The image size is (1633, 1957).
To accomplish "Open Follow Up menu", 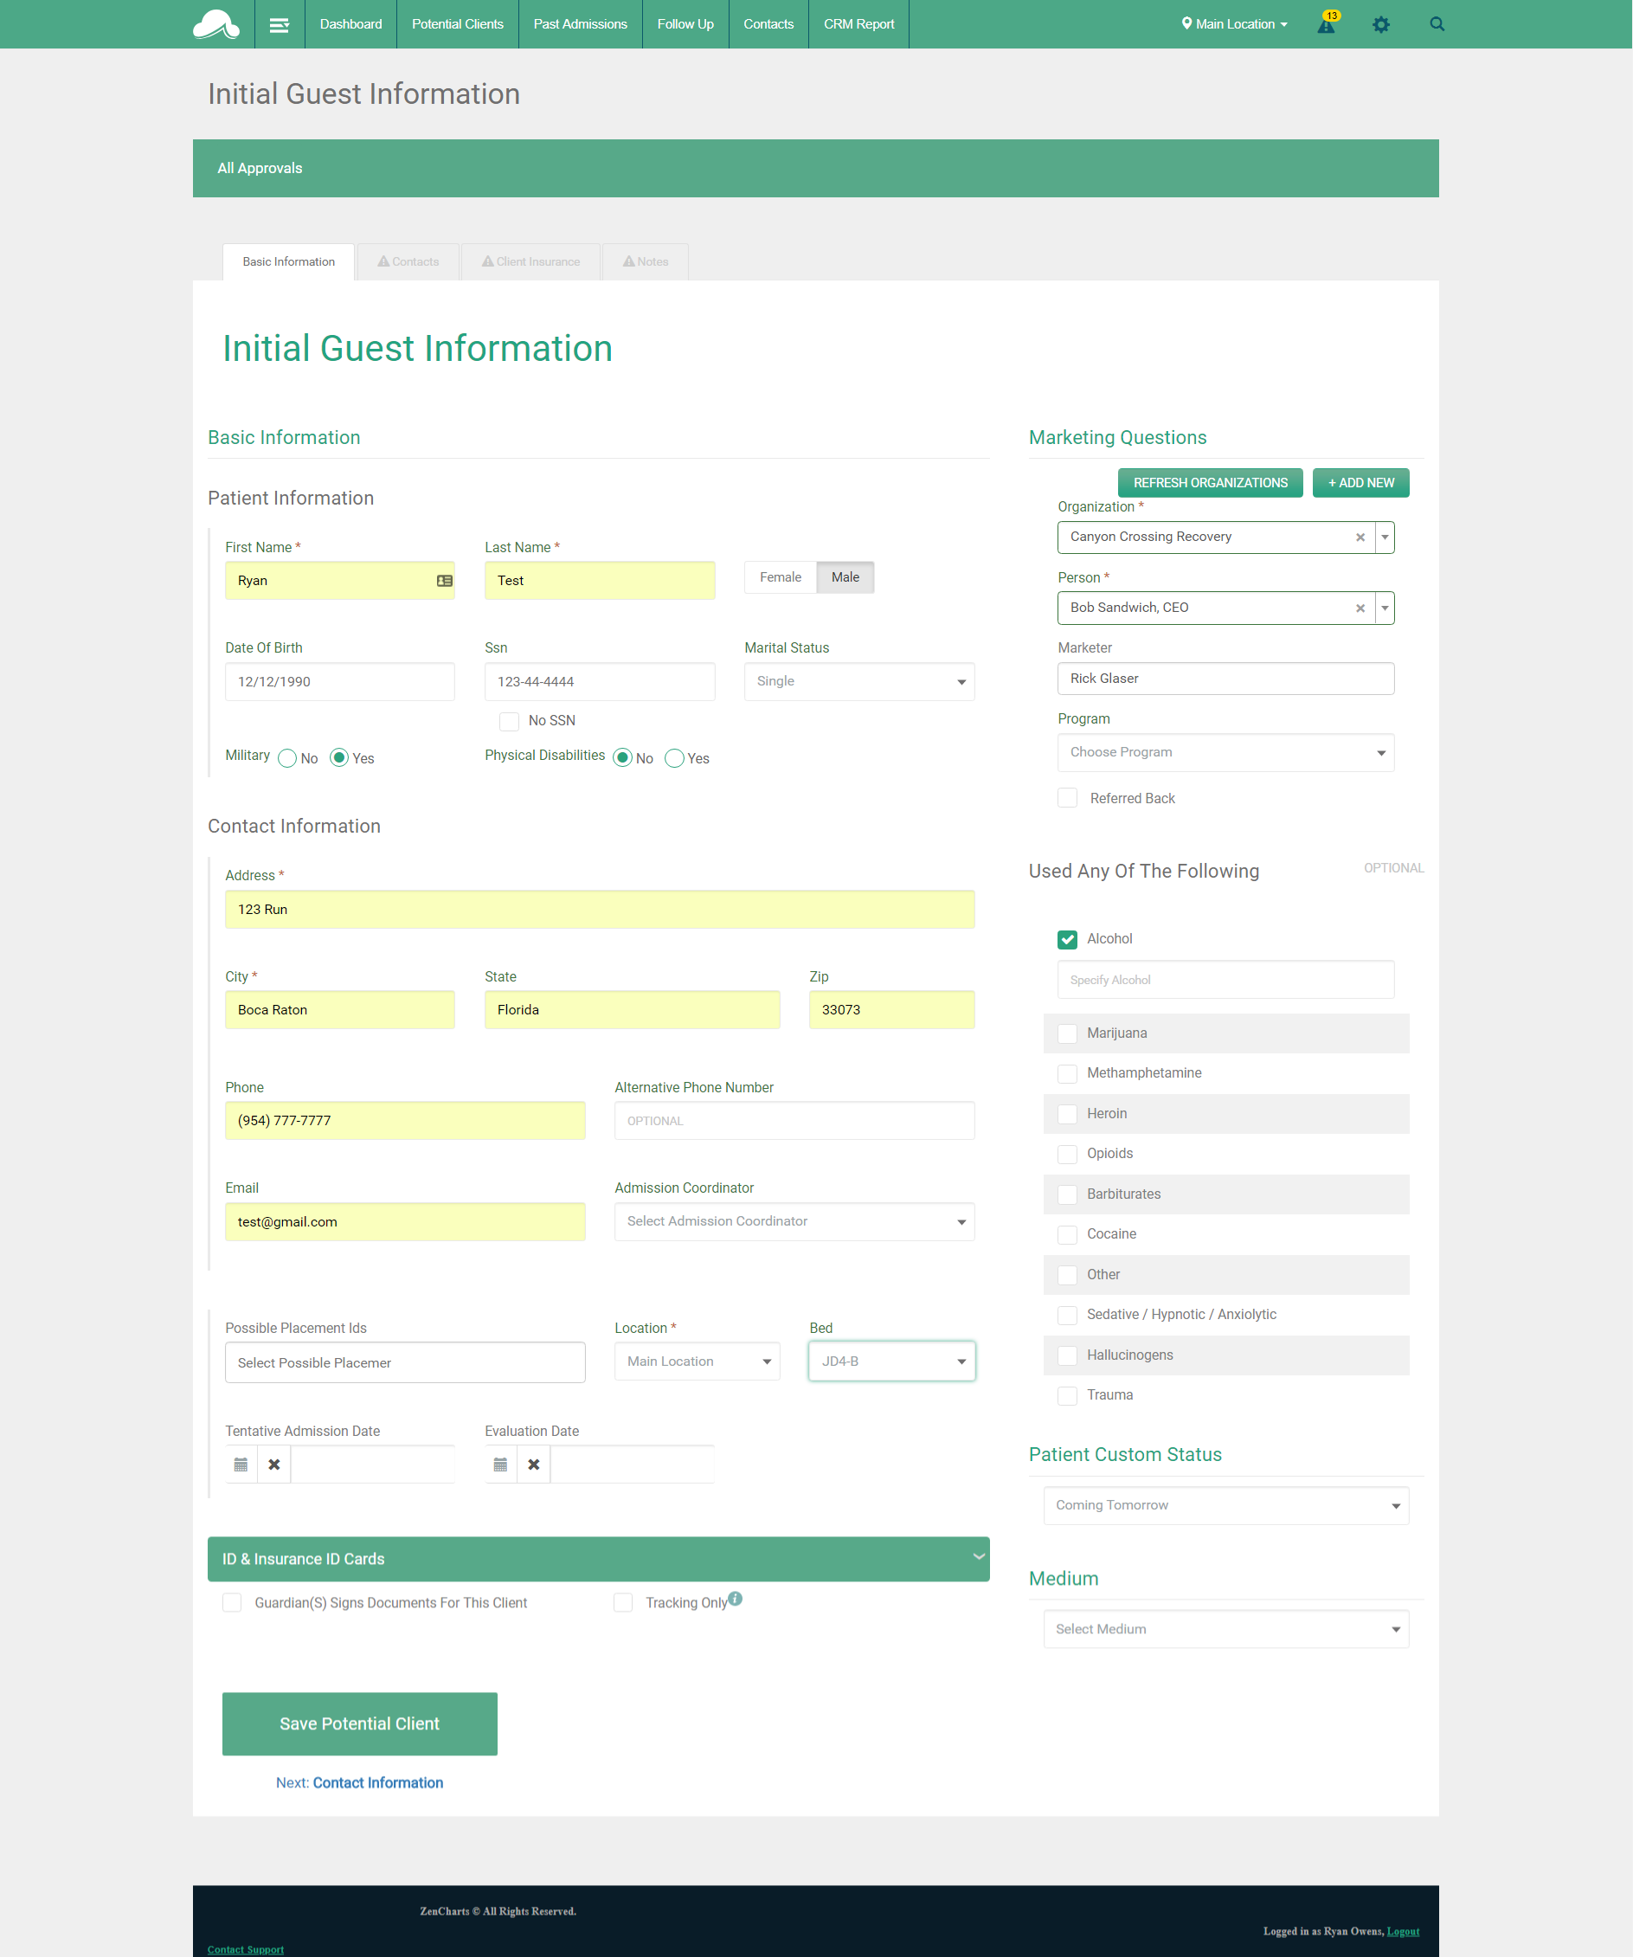I will tap(685, 24).
